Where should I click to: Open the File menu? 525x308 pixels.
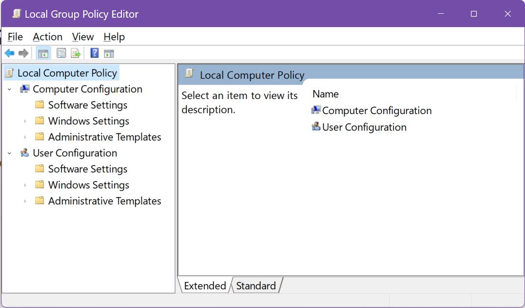pos(15,37)
